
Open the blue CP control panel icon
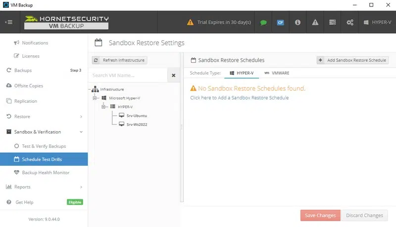[x=280, y=22]
